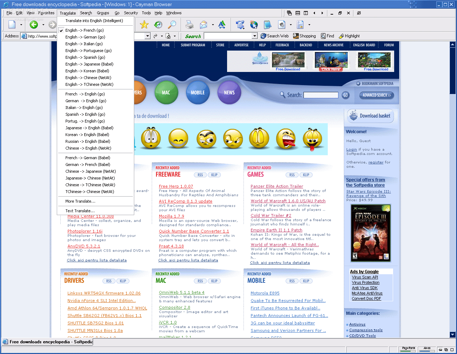The image size is (457, 354).
Task: Open the Groups menu
Action: click(x=103, y=13)
